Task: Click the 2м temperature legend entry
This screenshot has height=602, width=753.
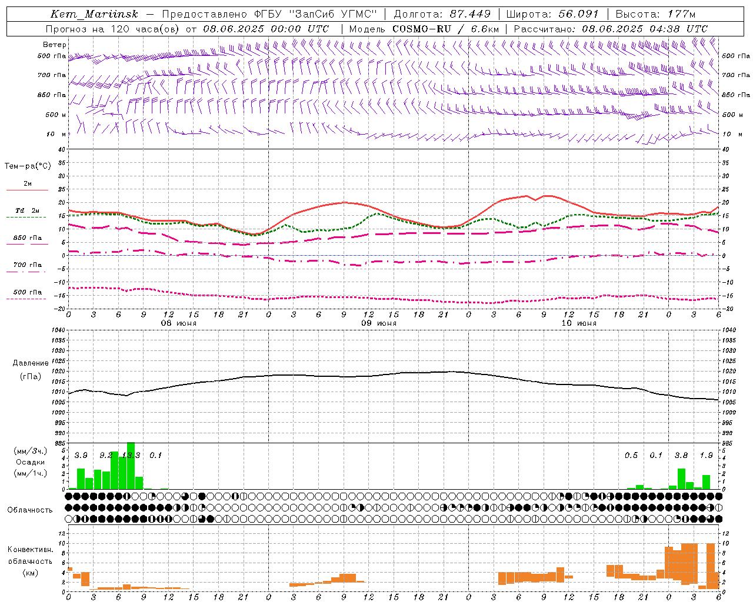Action: (x=28, y=184)
